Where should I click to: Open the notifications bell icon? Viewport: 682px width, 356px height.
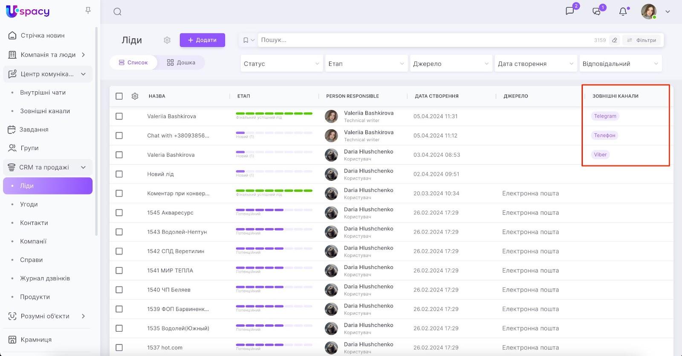(x=623, y=12)
